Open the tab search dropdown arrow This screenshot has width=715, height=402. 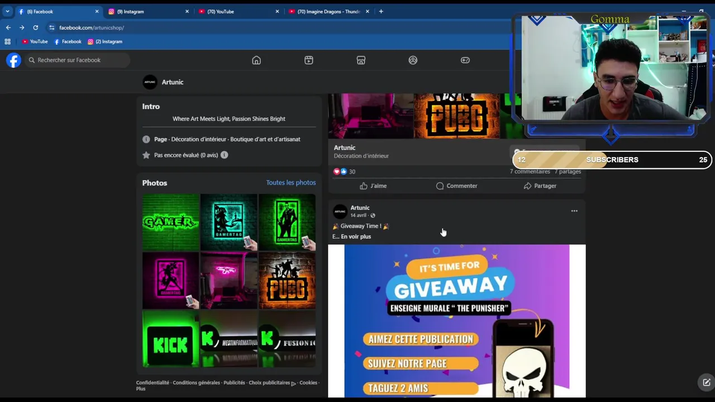point(7,11)
